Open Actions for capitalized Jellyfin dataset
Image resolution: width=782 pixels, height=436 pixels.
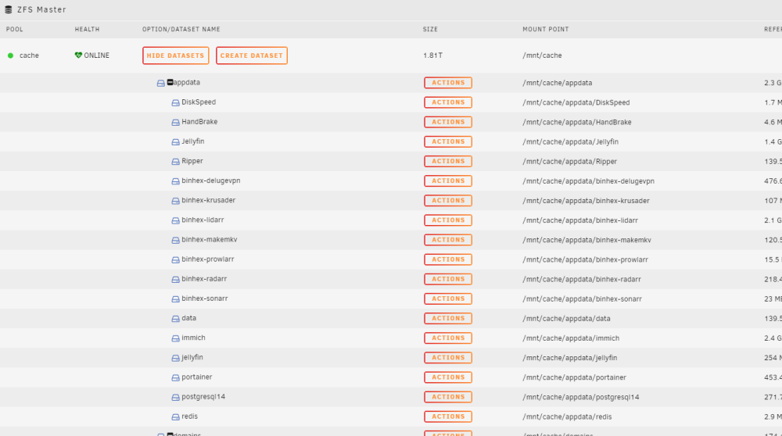448,141
